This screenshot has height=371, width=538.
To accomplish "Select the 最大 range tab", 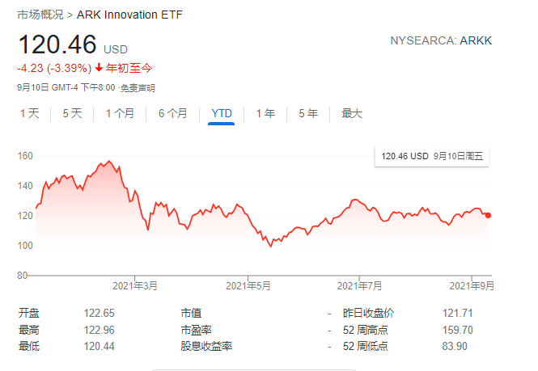I will (x=352, y=114).
